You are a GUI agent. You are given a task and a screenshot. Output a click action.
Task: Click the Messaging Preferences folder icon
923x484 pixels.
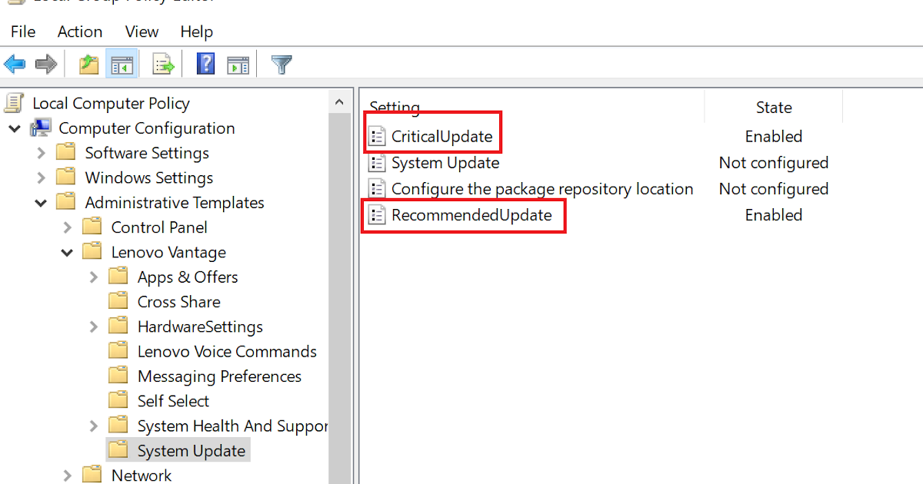pyautogui.click(x=118, y=376)
